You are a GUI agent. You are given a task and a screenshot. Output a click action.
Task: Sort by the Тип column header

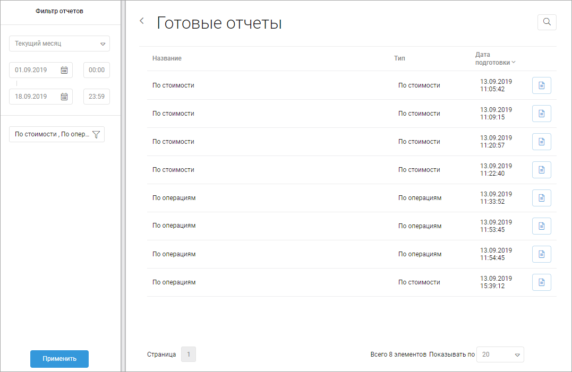(399, 58)
